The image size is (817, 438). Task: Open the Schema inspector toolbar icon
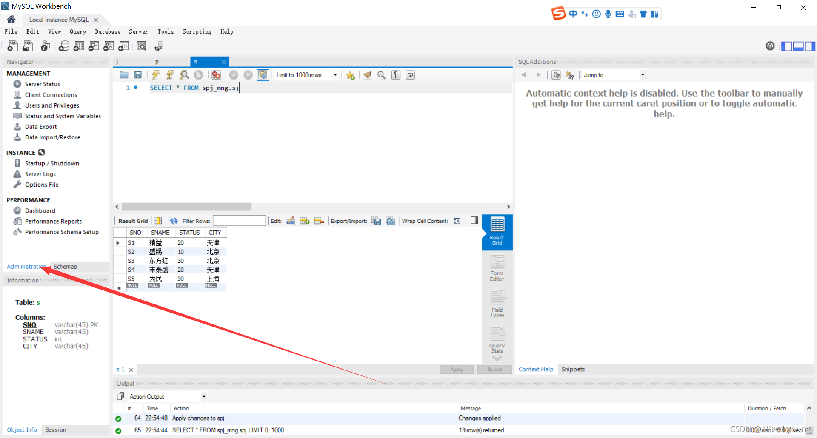click(46, 46)
